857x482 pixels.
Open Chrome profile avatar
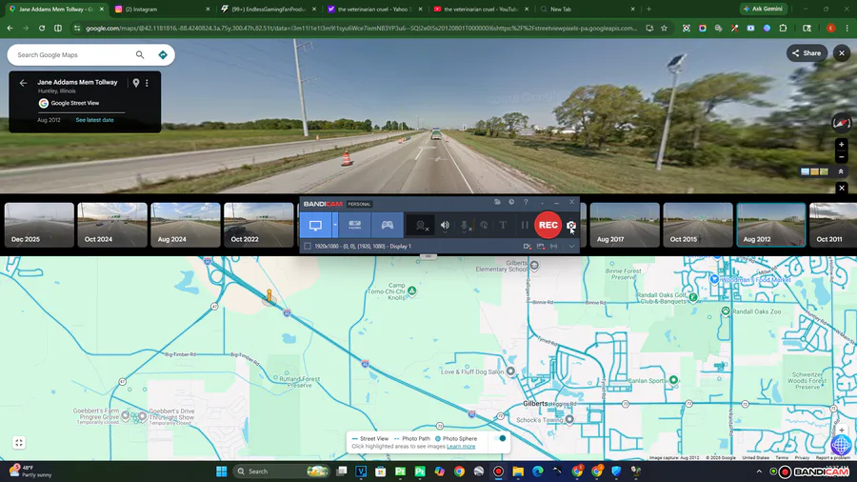(830, 28)
